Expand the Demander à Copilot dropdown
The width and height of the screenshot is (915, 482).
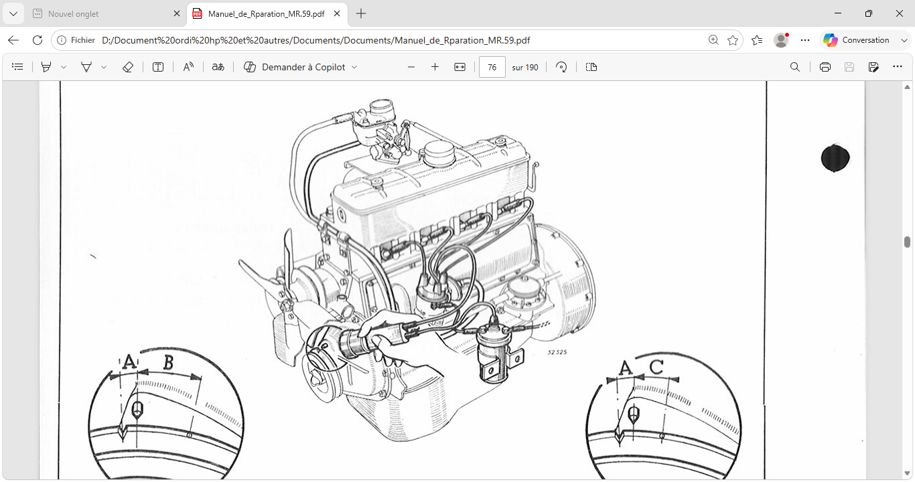coord(354,67)
